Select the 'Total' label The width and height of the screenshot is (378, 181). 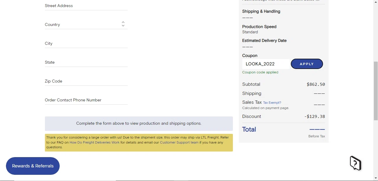(249, 129)
